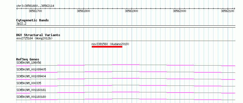This screenshot has height=103, width=243.
Task: Click the Cytogenetic Bands track title
Action: (x=32, y=20)
